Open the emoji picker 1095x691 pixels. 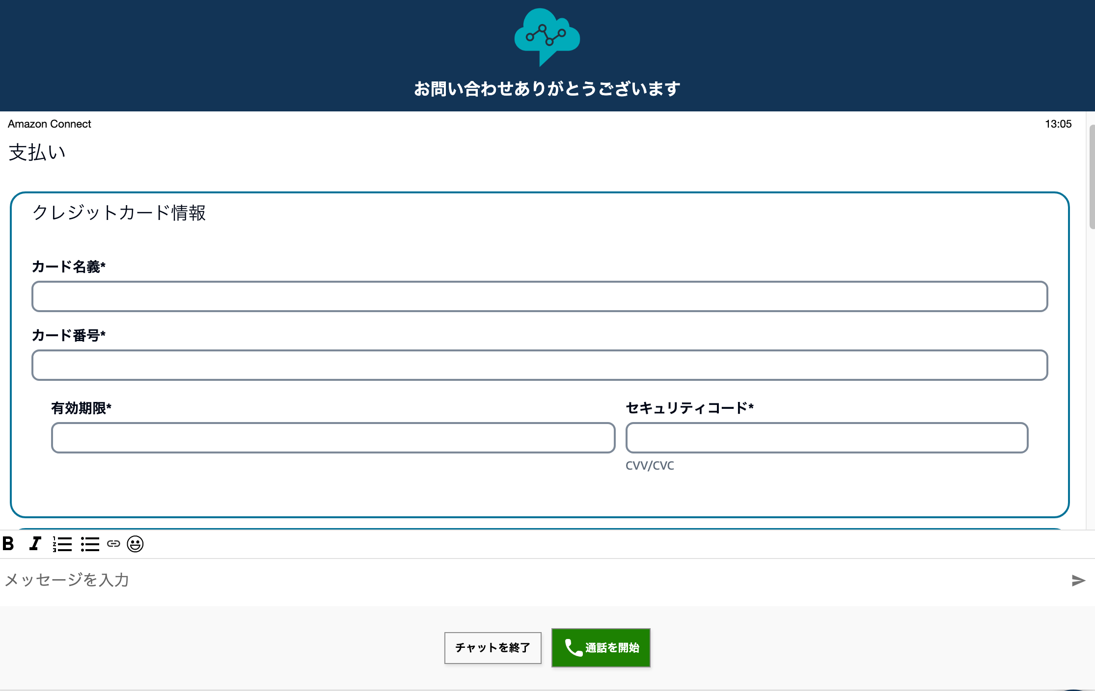pyautogui.click(x=135, y=544)
